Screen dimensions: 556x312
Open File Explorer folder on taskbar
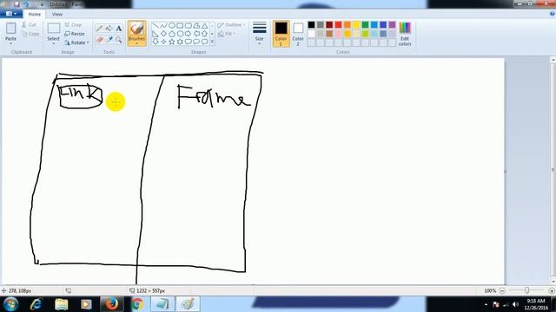62,304
